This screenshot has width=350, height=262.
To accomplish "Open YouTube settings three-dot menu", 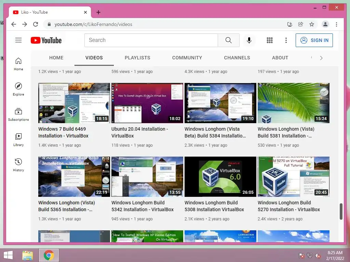I will 286,40.
